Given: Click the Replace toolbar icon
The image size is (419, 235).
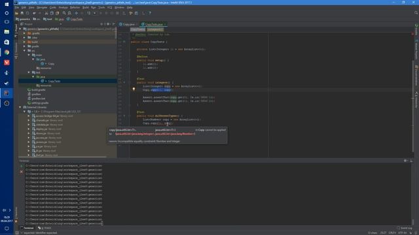Looking at the screenshot, I should coord(69,13).
